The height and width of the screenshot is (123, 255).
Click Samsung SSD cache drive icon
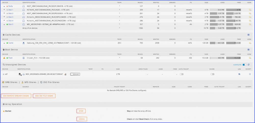pyautogui.click(x=23, y=43)
